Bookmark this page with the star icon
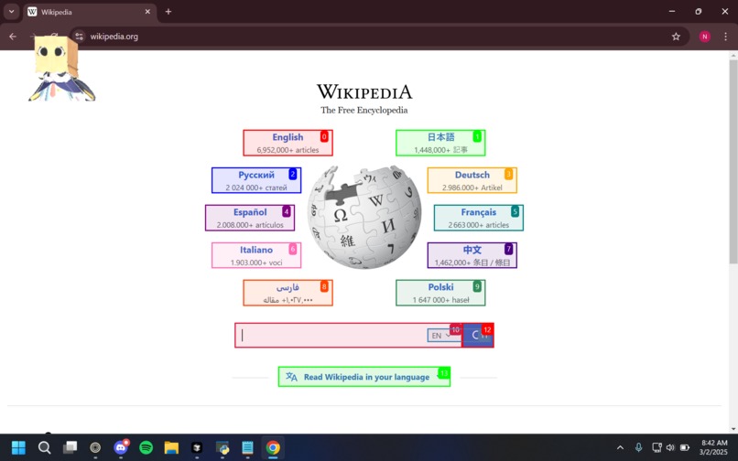The image size is (738, 461). (676, 37)
